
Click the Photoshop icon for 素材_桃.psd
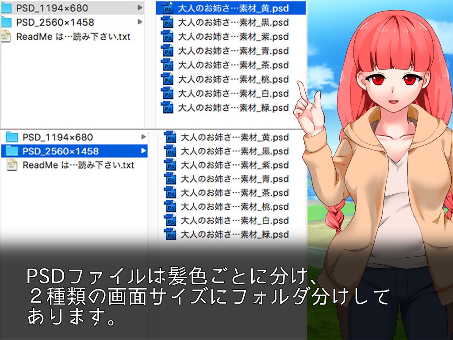click(167, 80)
